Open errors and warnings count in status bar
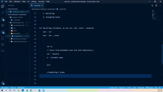Screen dimensions: 163x92 coord(21,88)
